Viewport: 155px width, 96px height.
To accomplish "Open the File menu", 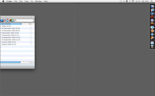I will [16, 1].
